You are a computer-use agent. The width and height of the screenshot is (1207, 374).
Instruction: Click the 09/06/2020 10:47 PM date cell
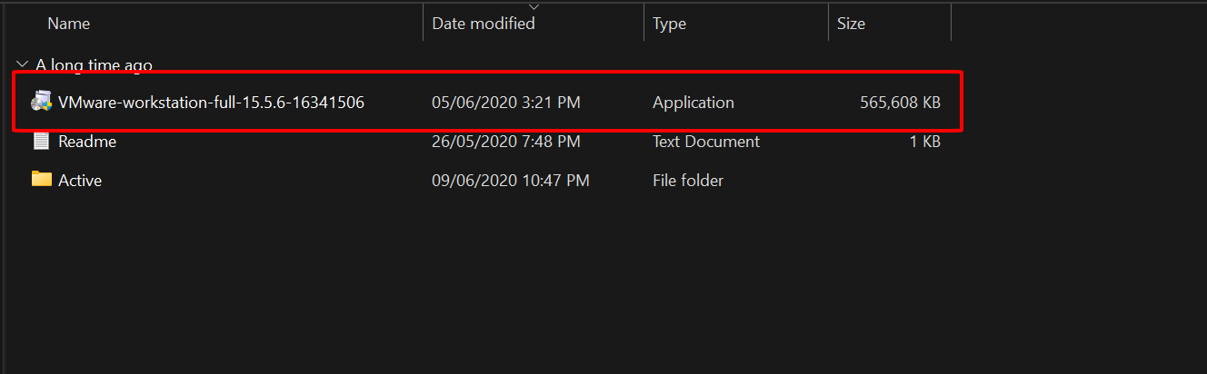pyautogui.click(x=510, y=181)
